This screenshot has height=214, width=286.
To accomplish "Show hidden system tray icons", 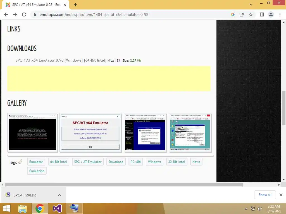I will coord(246,209).
